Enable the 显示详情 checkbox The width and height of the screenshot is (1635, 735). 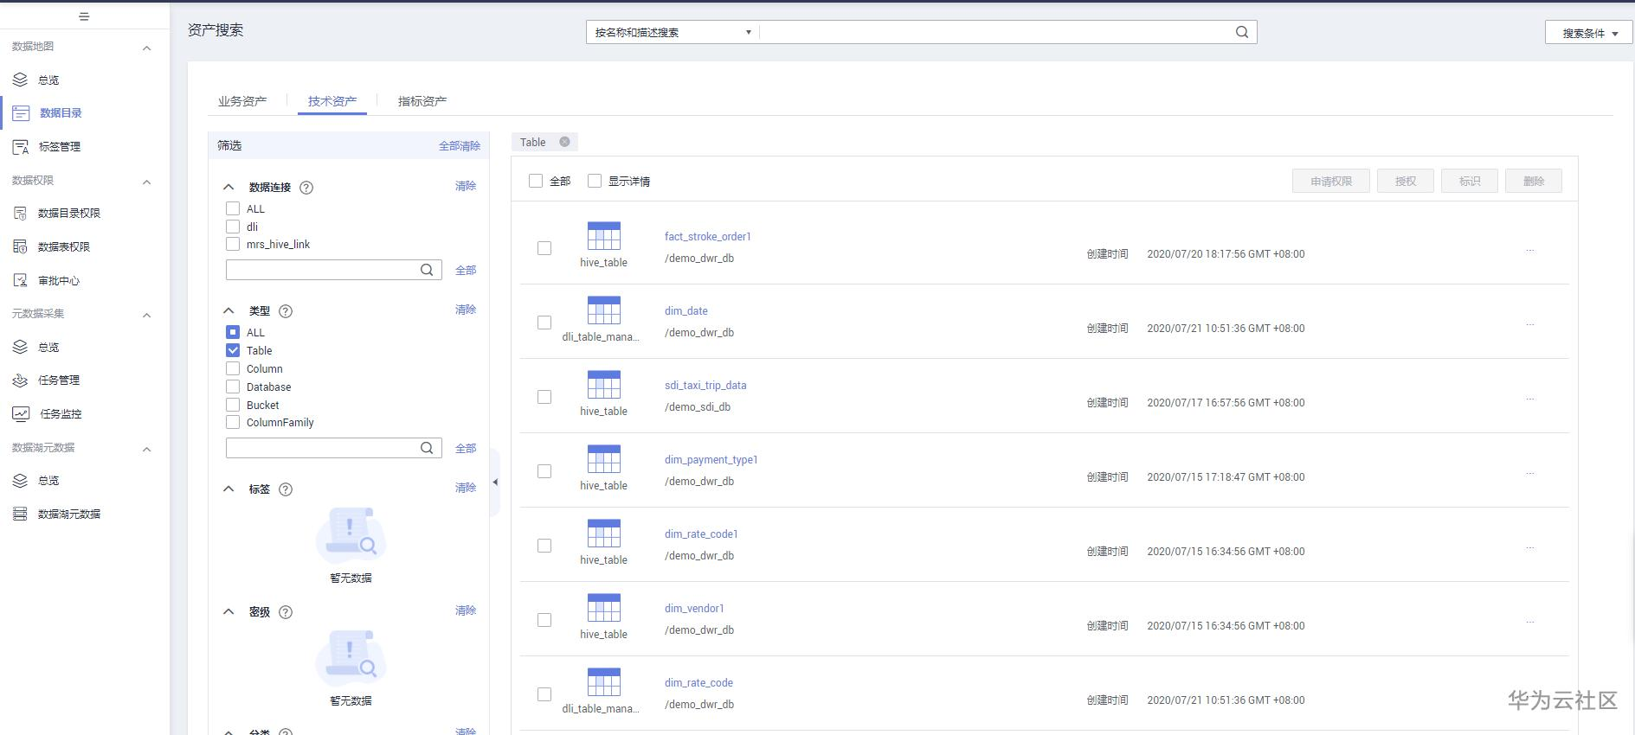(595, 181)
